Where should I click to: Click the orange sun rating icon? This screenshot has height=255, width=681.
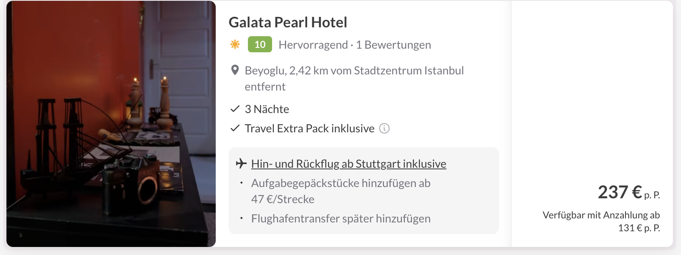(235, 44)
